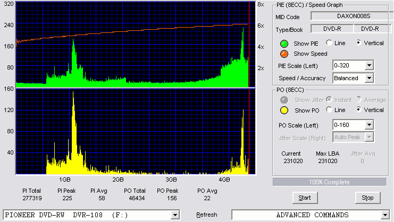Click the Stop button
The width and height of the screenshot is (394, 222).
[367, 198]
